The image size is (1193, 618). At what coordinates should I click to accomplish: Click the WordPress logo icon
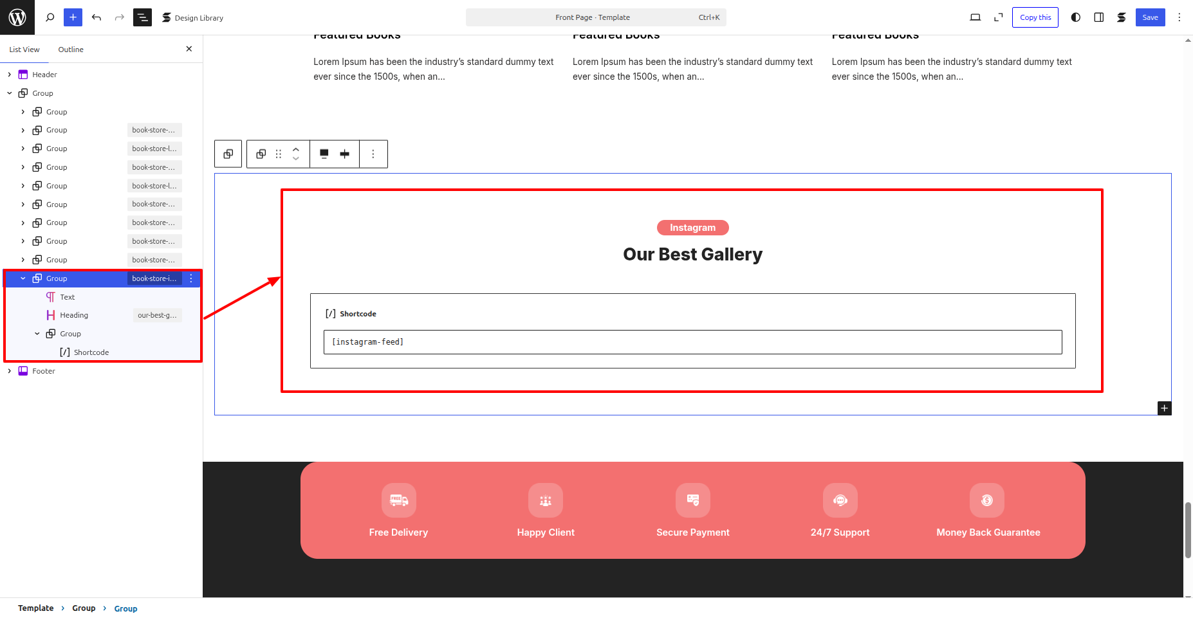point(17,17)
